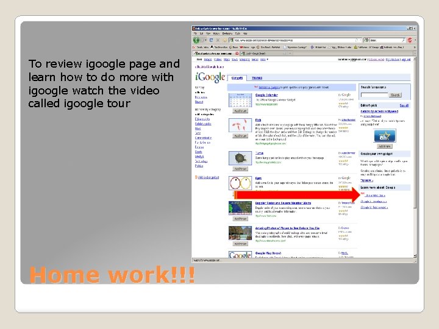Close the first browser tab with red X
Image resolution: width=439 pixels, height=329 pixels.
click(237, 54)
